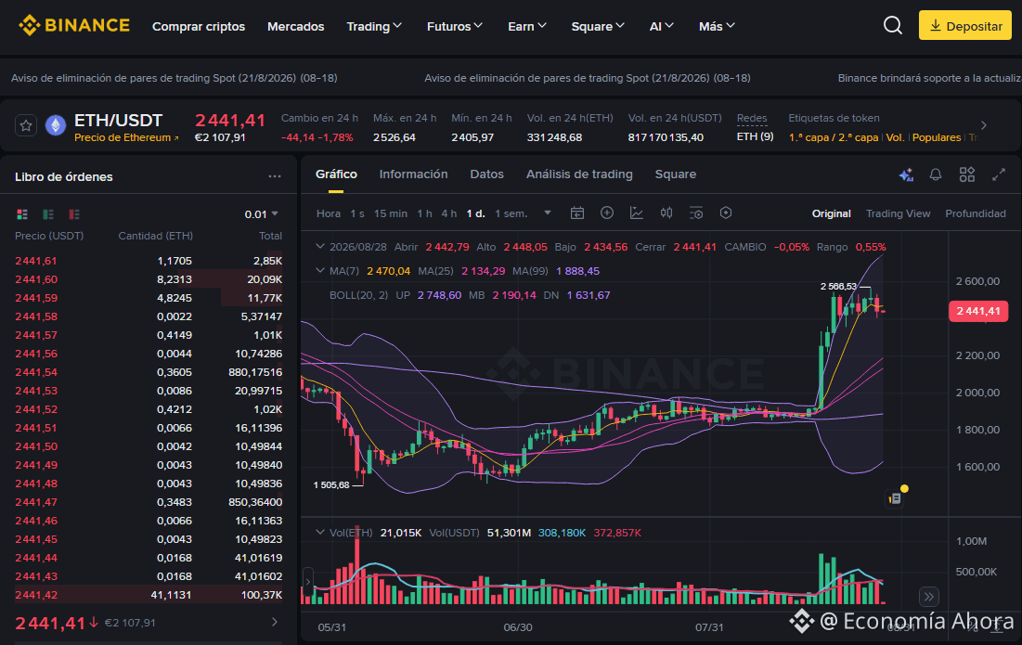Screen dimensions: 1022x645
Task: Expand the Futuros dropdown menu
Action: [x=455, y=26]
